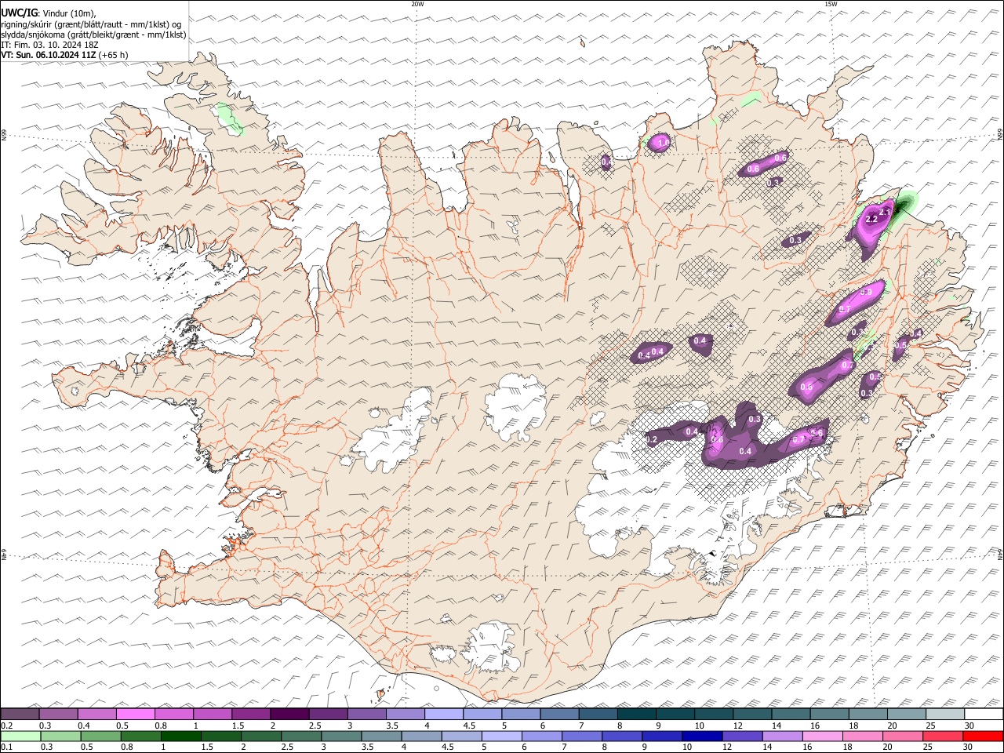Click the 'rigning/skúrir' legend description line

[91, 24]
